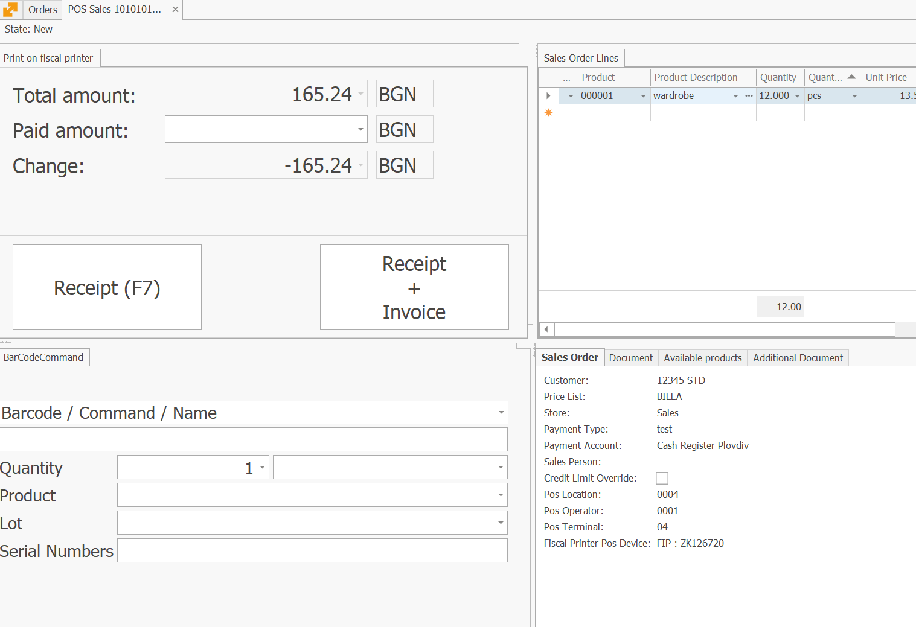Click the orange application logo icon

10,9
